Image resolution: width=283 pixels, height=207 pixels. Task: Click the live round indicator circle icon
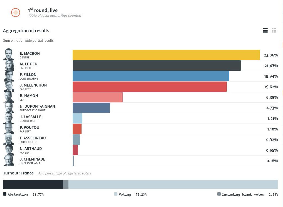click(x=16, y=13)
